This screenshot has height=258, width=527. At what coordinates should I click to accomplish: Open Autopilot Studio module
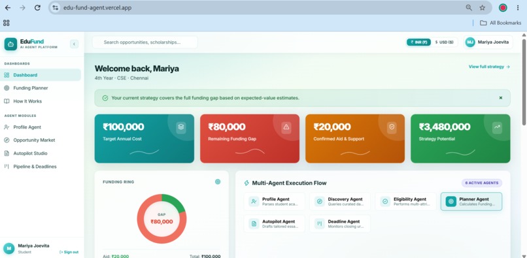(x=41, y=153)
